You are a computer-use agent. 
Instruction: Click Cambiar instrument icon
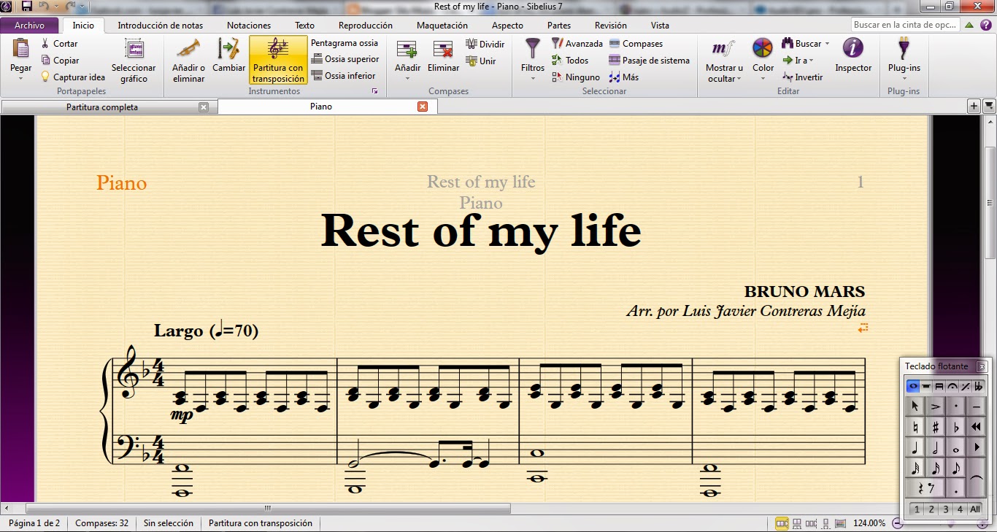[x=229, y=48]
